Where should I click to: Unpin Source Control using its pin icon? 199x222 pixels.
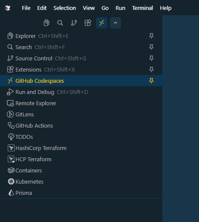(x=151, y=58)
